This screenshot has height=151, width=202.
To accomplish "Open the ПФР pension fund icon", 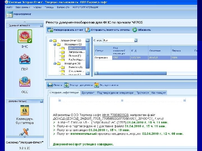I will tap(25, 59).
